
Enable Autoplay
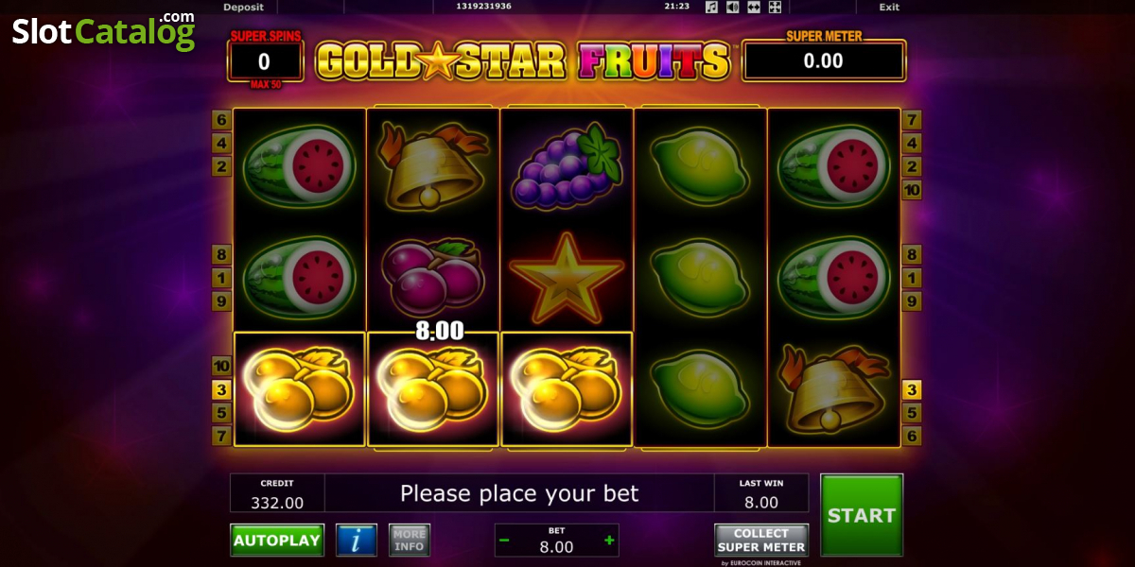click(277, 540)
